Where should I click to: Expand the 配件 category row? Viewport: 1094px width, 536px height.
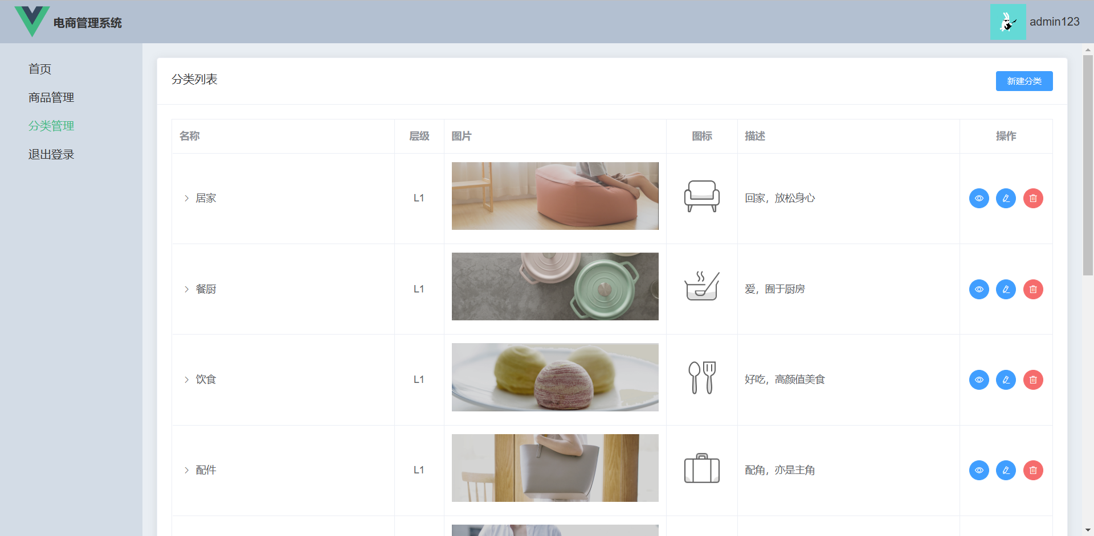tap(186, 470)
